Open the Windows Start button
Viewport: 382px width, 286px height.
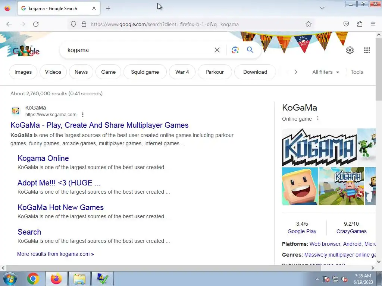[x=10, y=279]
